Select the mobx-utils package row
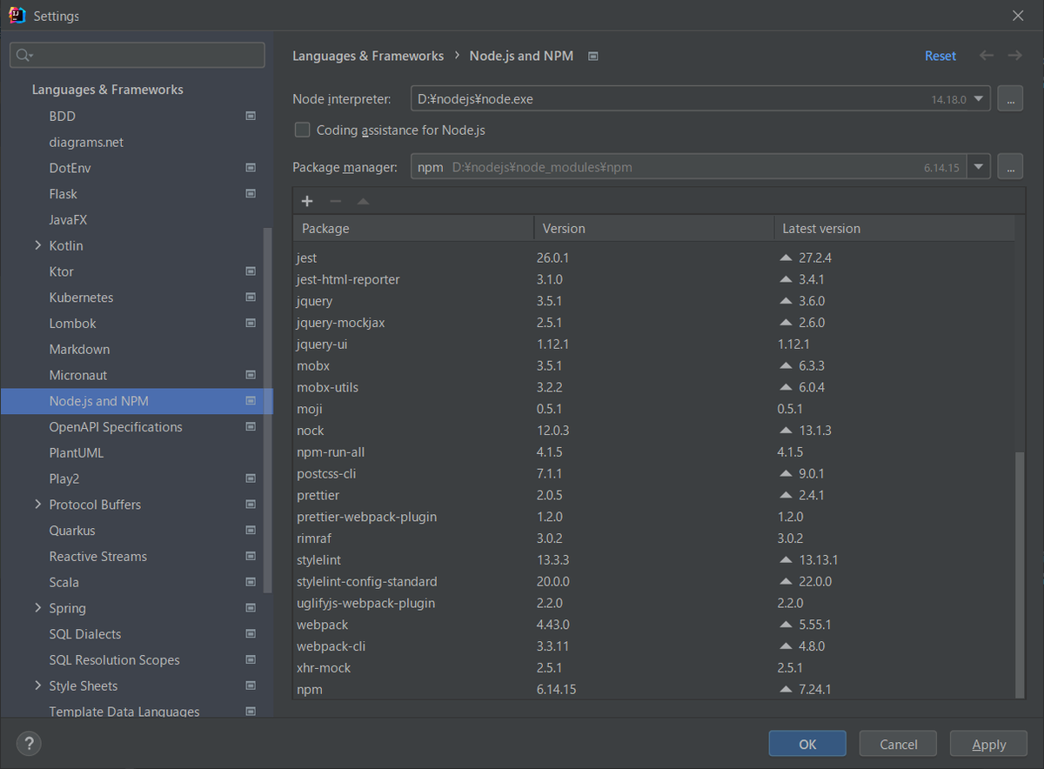Viewport: 1044px width, 769px height. coord(654,387)
